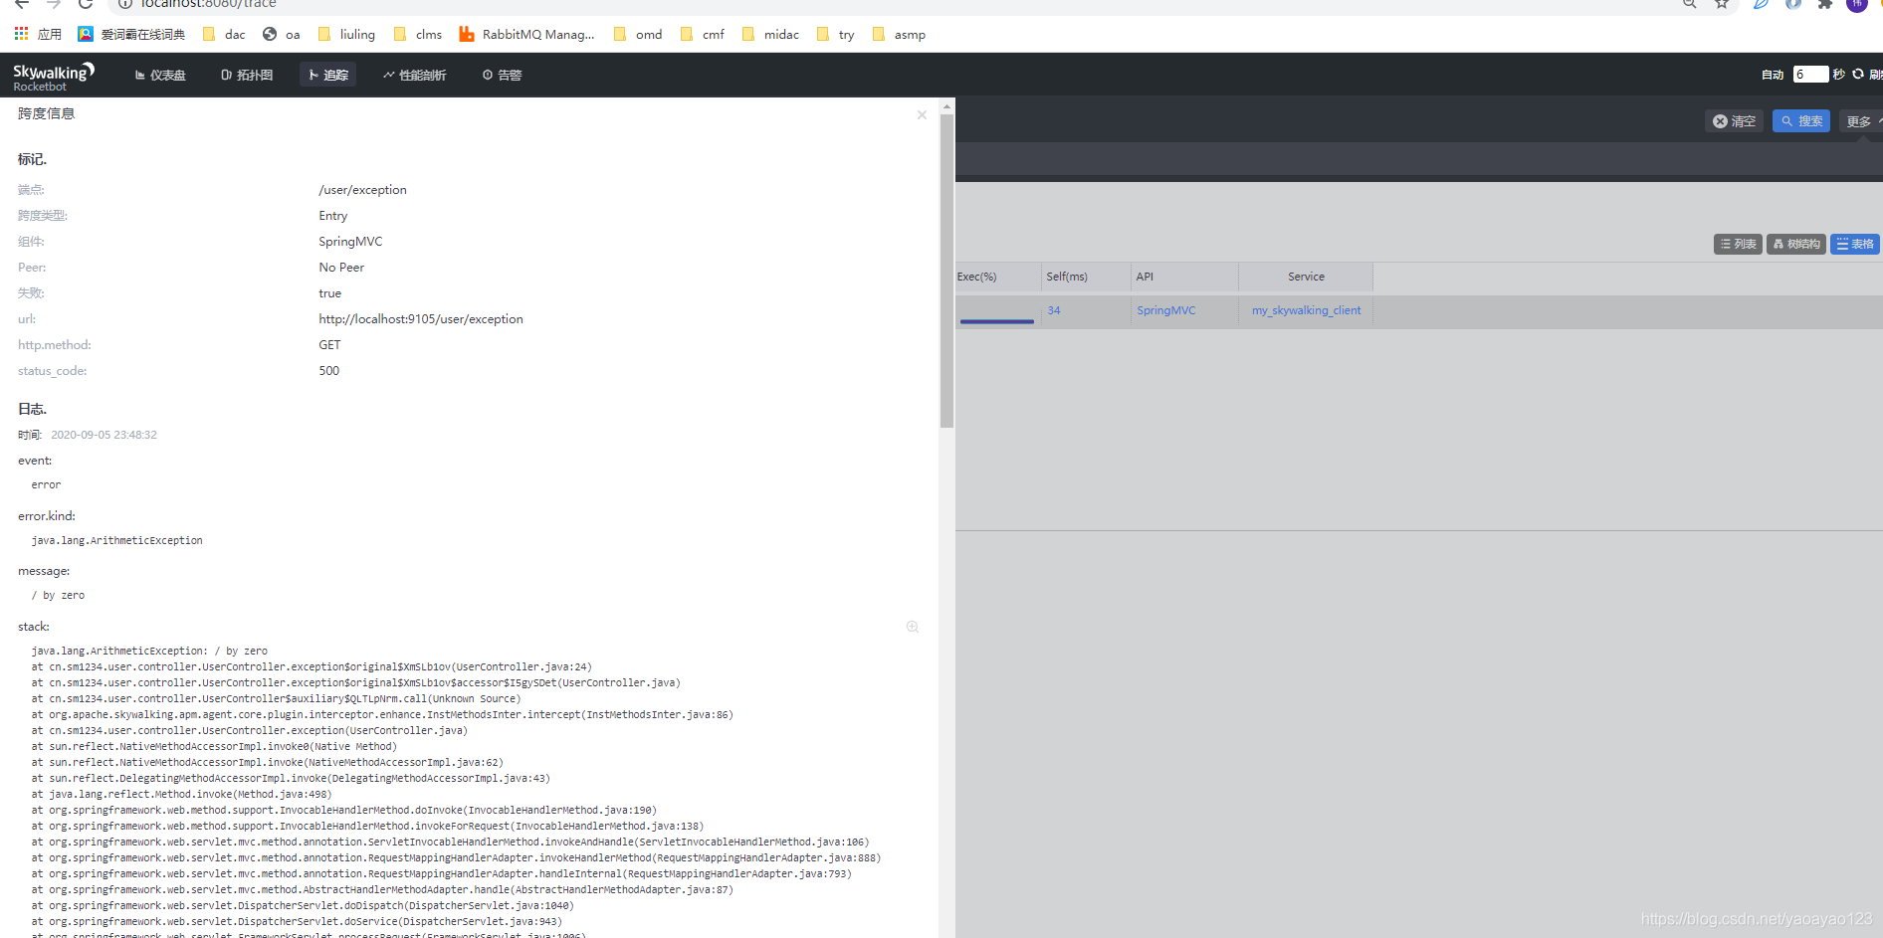1883x938 pixels.
Task: Click the Service column header
Action: (x=1306, y=277)
